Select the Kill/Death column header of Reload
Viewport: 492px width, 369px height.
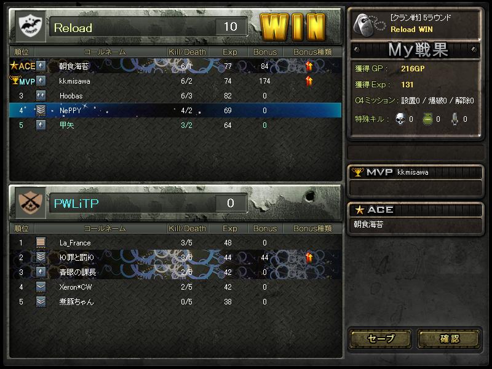click(x=188, y=52)
